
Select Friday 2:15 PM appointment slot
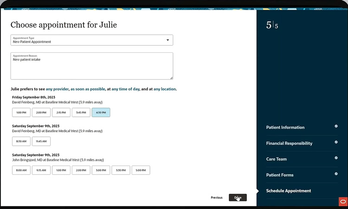coord(61,113)
